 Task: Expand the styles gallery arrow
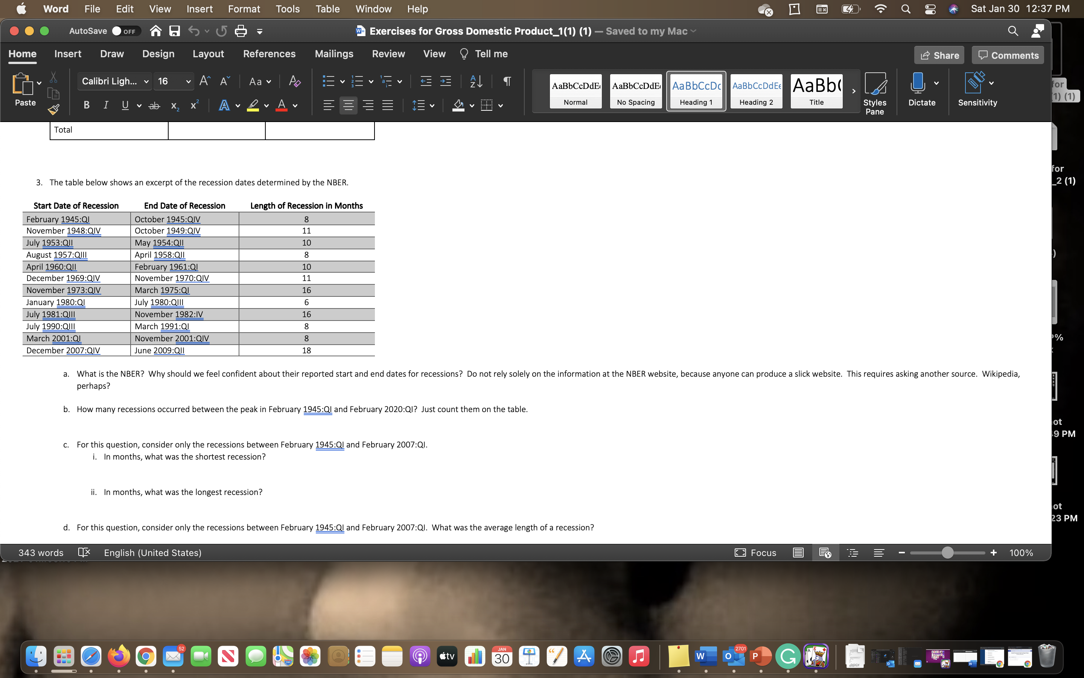pyautogui.click(x=853, y=91)
